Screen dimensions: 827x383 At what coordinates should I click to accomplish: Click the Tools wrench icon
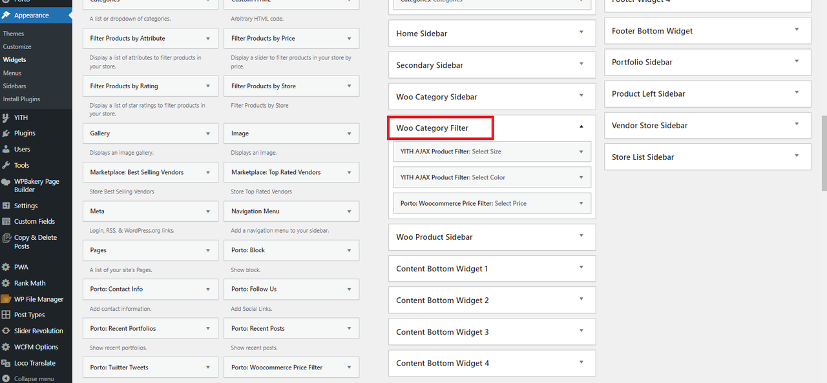click(6, 165)
